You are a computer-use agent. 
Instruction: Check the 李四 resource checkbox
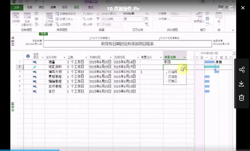pos(170,72)
